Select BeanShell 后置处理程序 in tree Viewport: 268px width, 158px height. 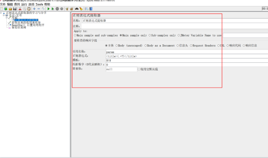click(x=28, y=25)
